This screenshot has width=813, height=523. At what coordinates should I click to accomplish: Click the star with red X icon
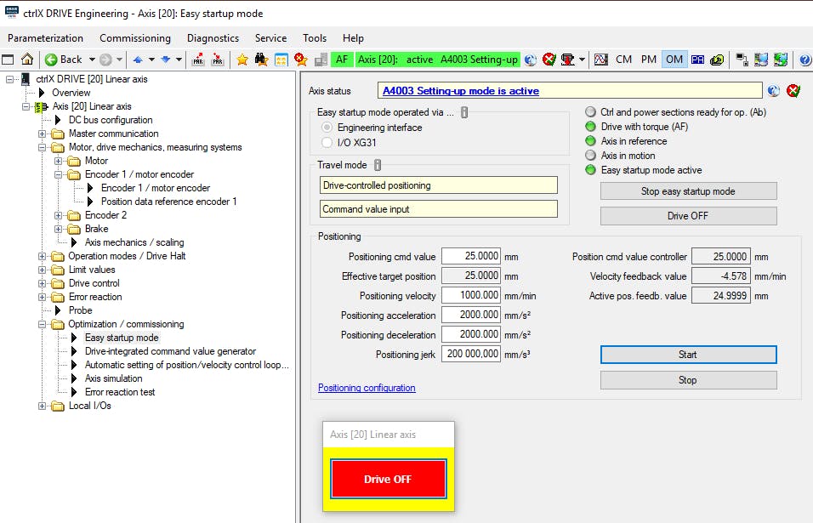tap(301, 60)
